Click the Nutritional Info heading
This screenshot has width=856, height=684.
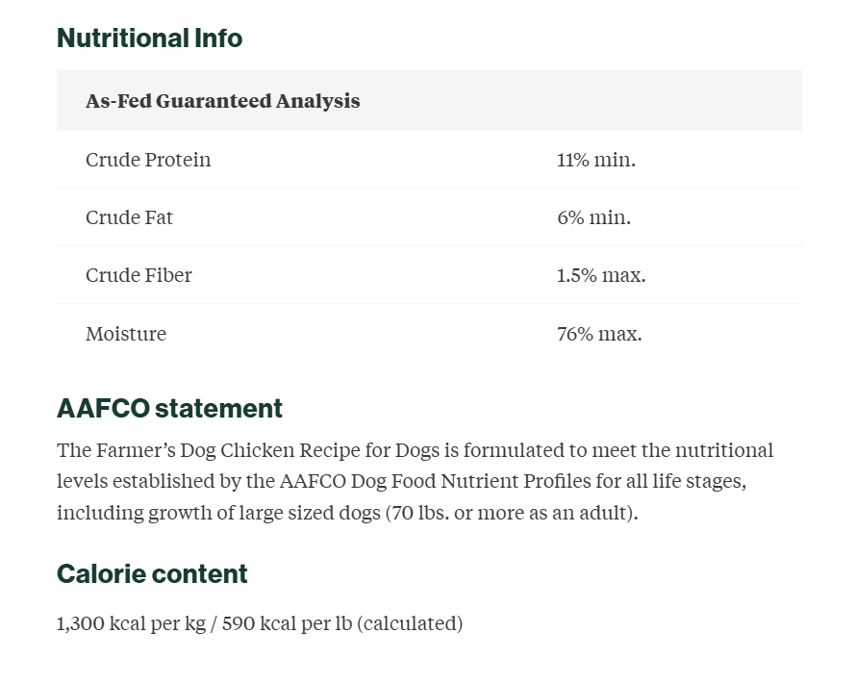pyautogui.click(x=150, y=38)
